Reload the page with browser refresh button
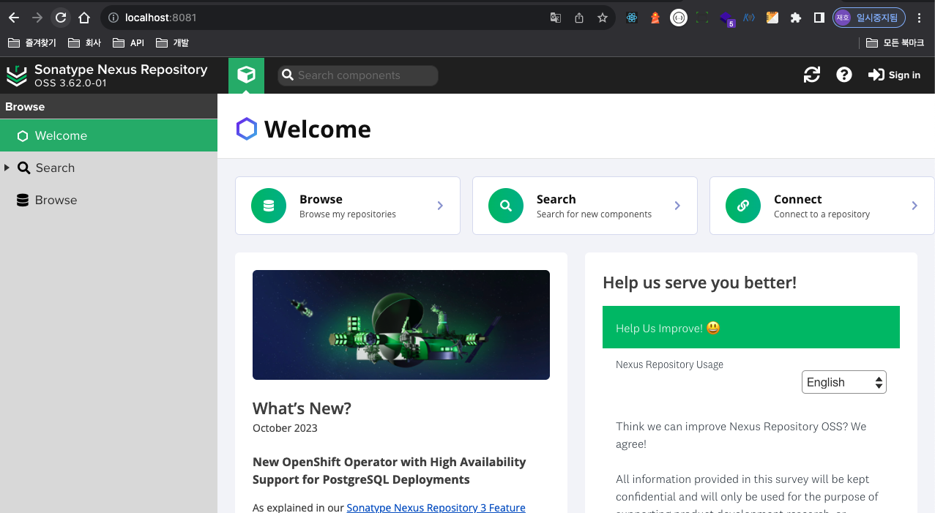The height and width of the screenshot is (513, 935). click(61, 18)
